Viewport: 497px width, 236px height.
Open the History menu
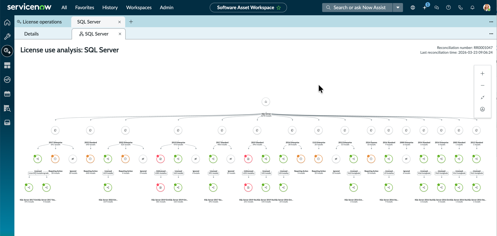click(110, 7)
